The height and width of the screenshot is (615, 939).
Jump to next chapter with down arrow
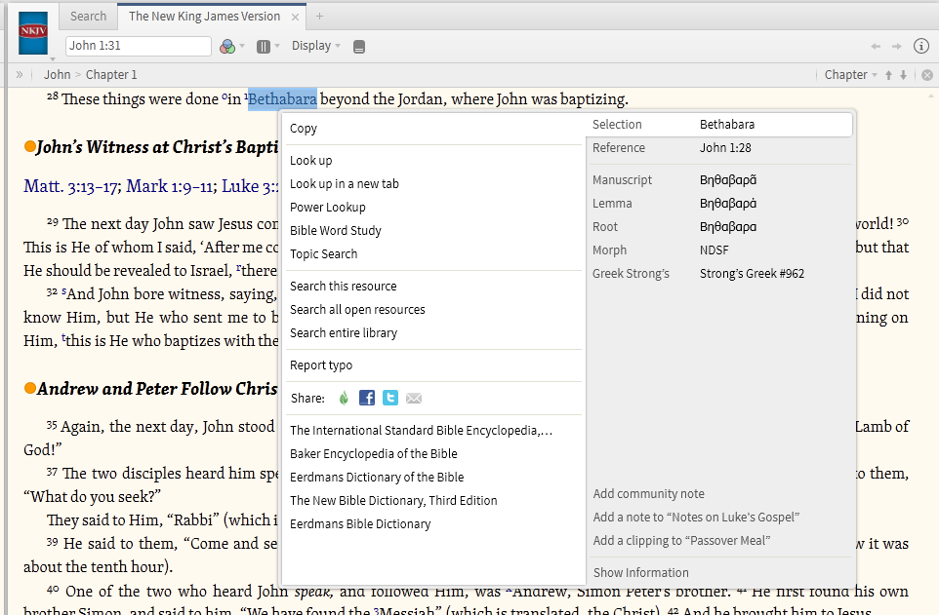pyautogui.click(x=903, y=75)
